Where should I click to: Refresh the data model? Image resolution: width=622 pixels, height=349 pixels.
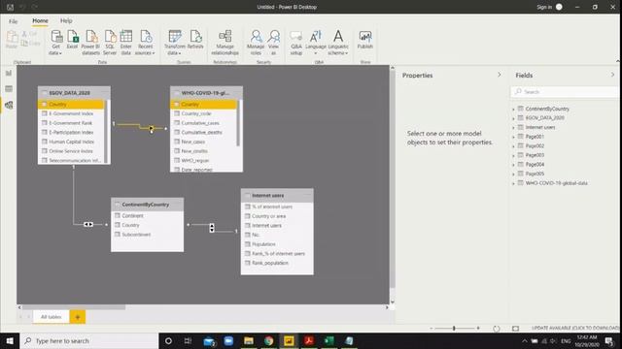pyautogui.click(x=195, y=40)
